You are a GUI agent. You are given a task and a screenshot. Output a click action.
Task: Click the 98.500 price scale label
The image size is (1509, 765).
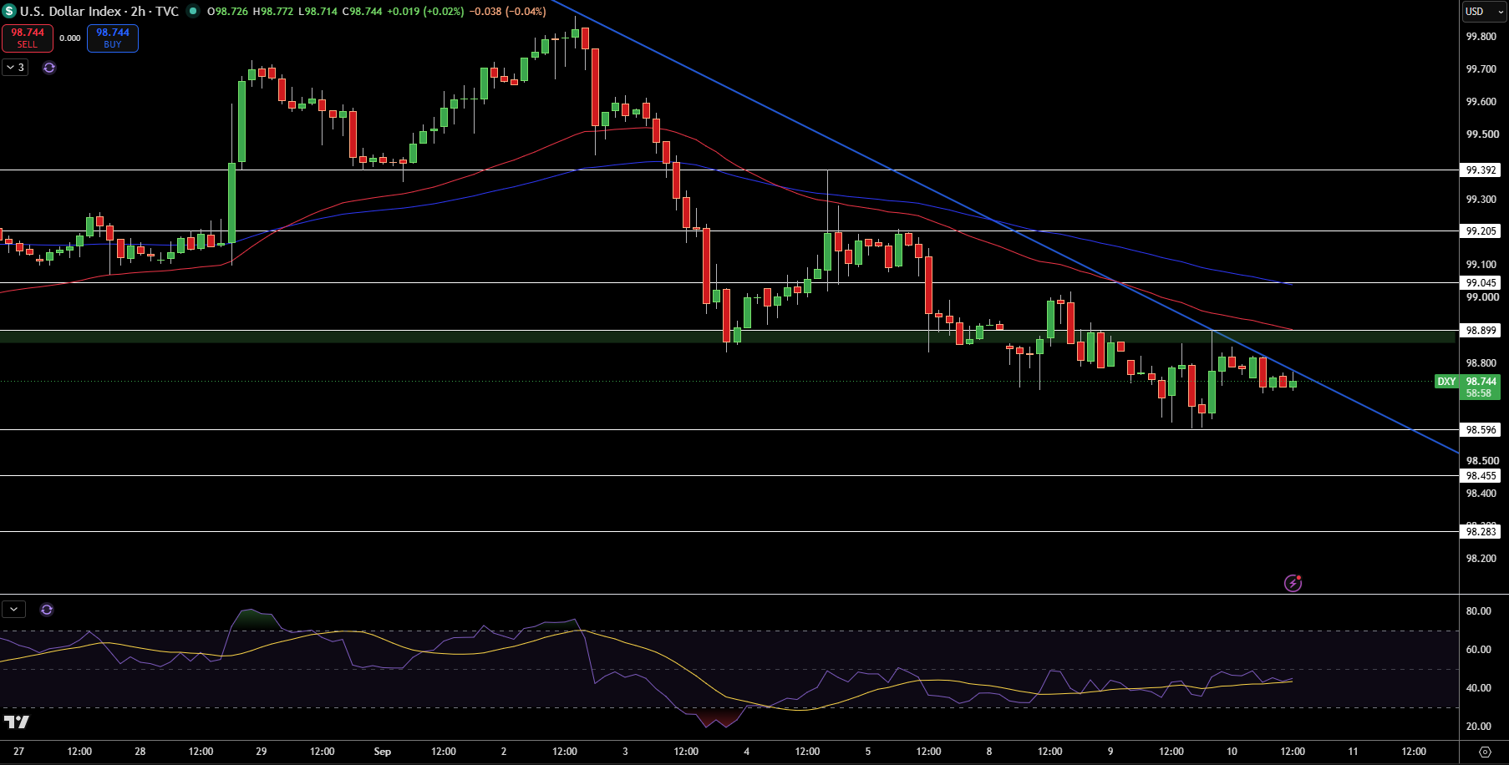pyautogui.click(x=1481, y=461)
